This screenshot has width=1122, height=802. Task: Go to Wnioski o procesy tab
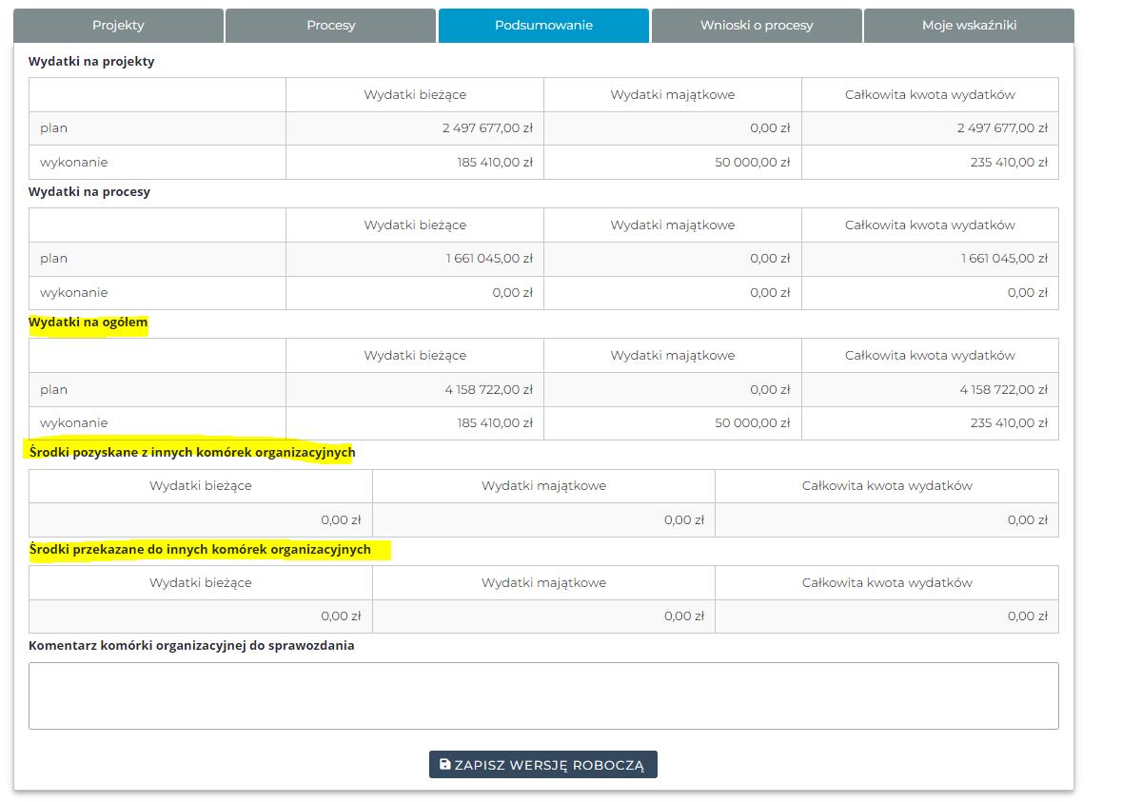[x=757, y=26]
